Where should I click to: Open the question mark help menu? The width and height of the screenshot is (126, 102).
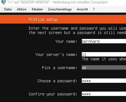tap(94, 9)
